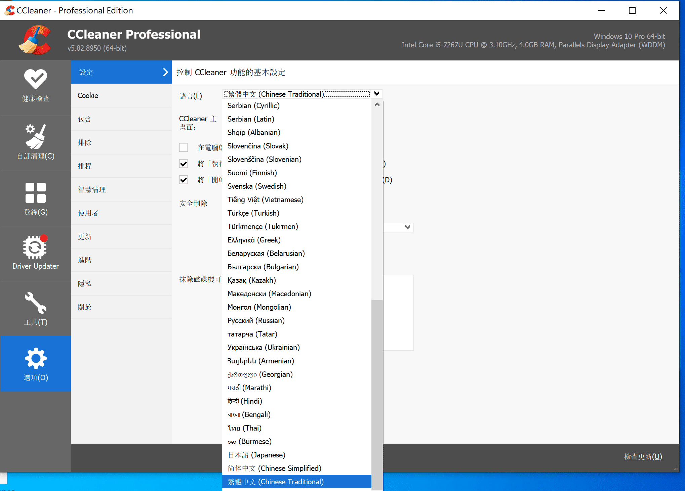
Task: Choose Japanese from the language list
Action: [x=256, y=455]
